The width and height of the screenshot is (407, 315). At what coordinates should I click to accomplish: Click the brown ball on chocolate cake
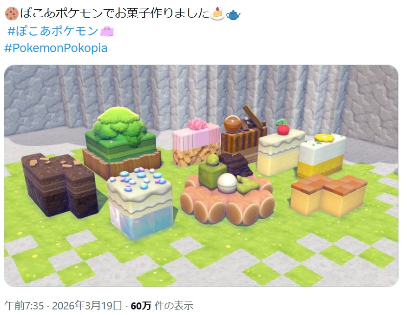233,125
